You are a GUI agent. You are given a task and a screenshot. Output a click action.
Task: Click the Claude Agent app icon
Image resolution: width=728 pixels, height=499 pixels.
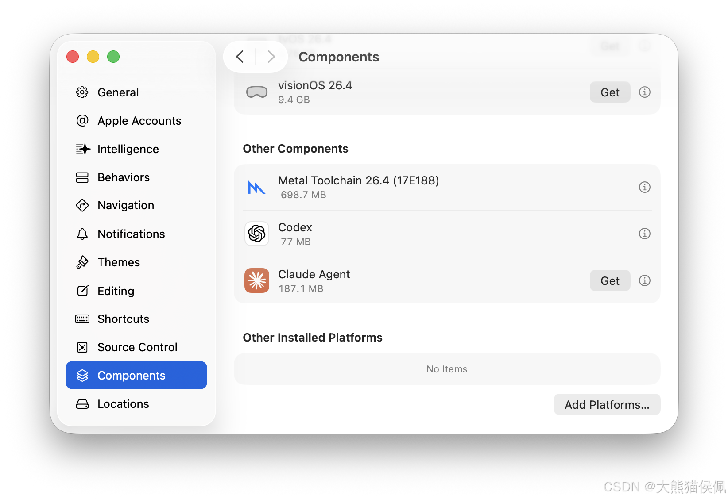click(257, 280)
